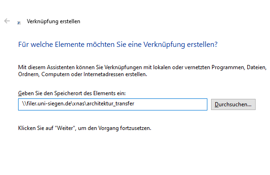The height and width of the screenshot is (175, 270).
Task: Place cursor in 'architektur_transfer' path text
Action: click(x=110, y=104)
